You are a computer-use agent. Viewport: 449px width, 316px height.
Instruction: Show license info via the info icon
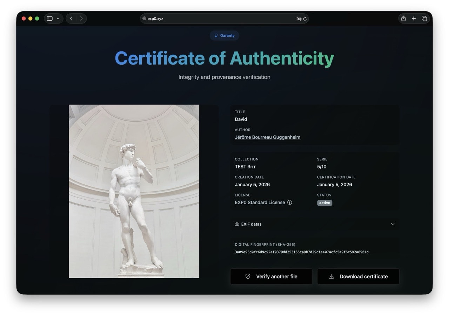coord(290,202)
